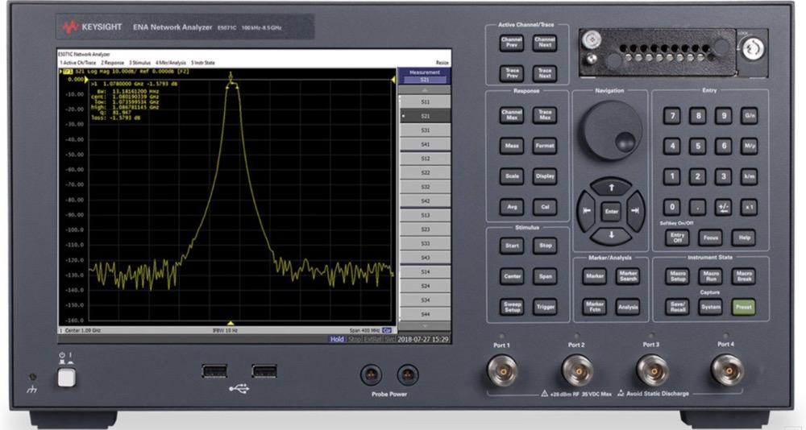
Task: Select the S11 measurement softkey
Action: (425, 102)
